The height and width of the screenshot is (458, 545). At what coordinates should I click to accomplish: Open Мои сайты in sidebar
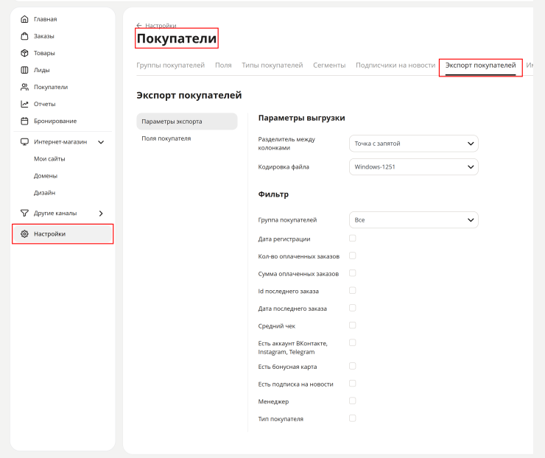pyautogui.click(x=49, y=159)
